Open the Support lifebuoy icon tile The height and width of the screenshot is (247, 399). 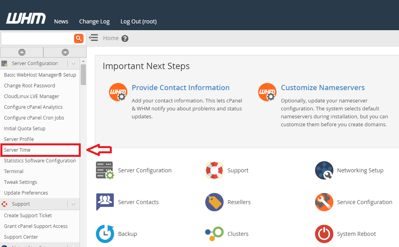(214, 170)
